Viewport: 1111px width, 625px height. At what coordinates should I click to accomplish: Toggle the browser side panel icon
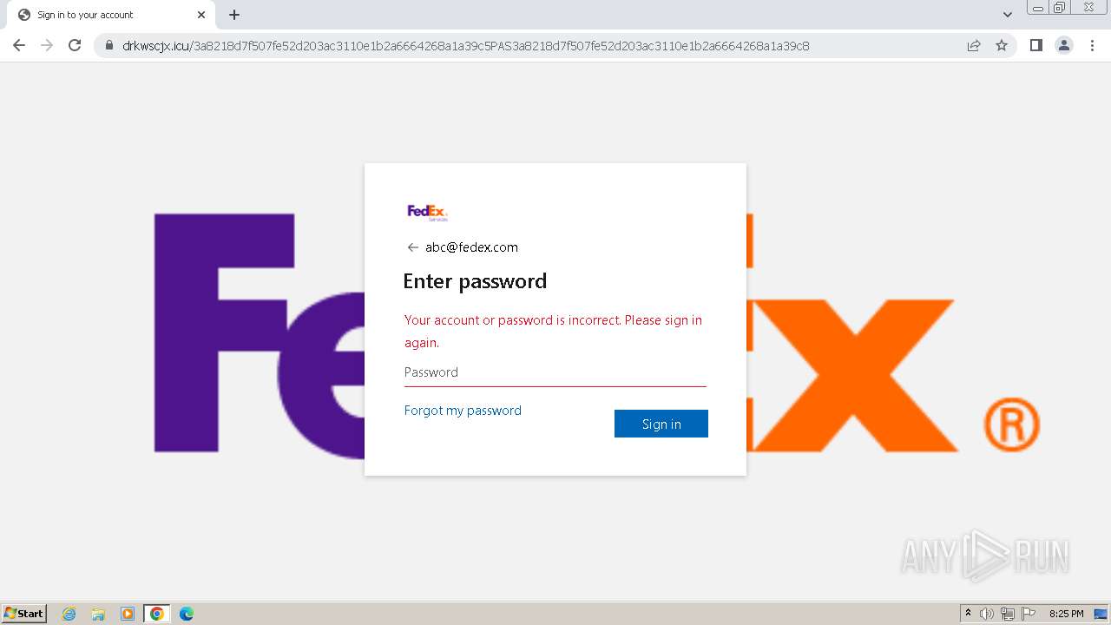[1035, 45]
